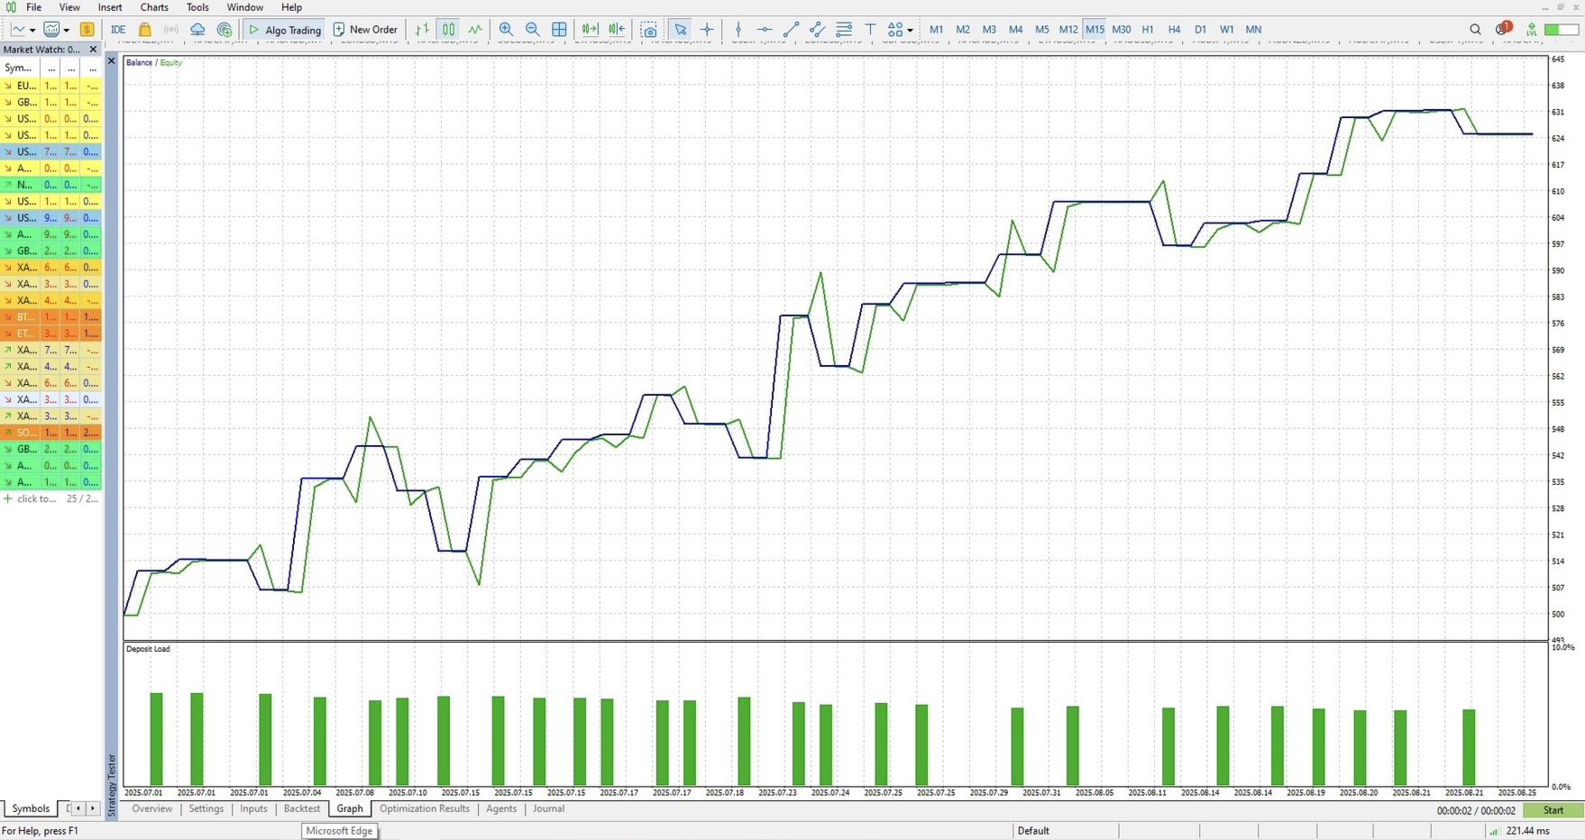Switch chart to bar chart type
This screenshot has height=840, width=1585.
pyautogui.click(x=422, y=30)
